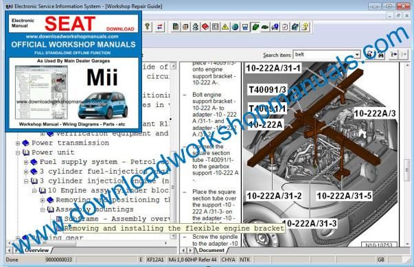The width and height of the screenshot is (414, 267).
Task: Select the Assembly mountings tree item
Action: pyautogui.click(x=95, y=209)
